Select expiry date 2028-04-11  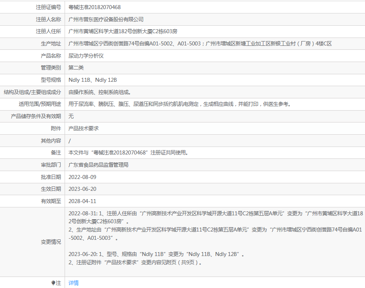click(x=82, y=201)
